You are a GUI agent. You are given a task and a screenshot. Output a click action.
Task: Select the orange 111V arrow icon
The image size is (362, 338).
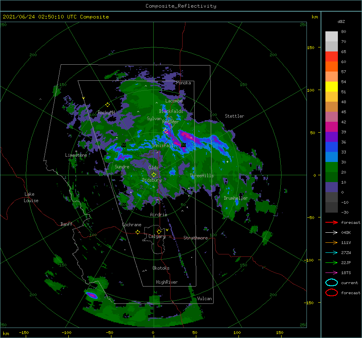click(x=331, y=242)
